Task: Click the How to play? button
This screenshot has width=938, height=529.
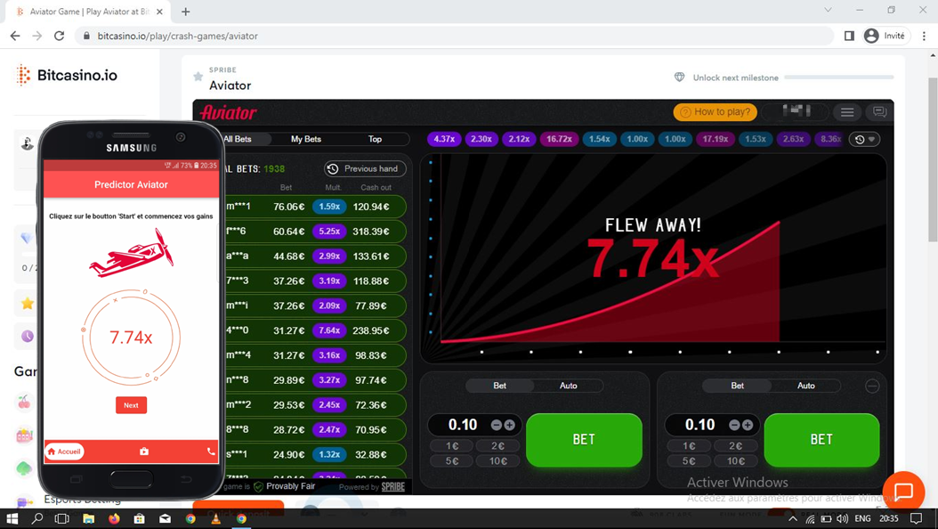Action: pos(716,112)
